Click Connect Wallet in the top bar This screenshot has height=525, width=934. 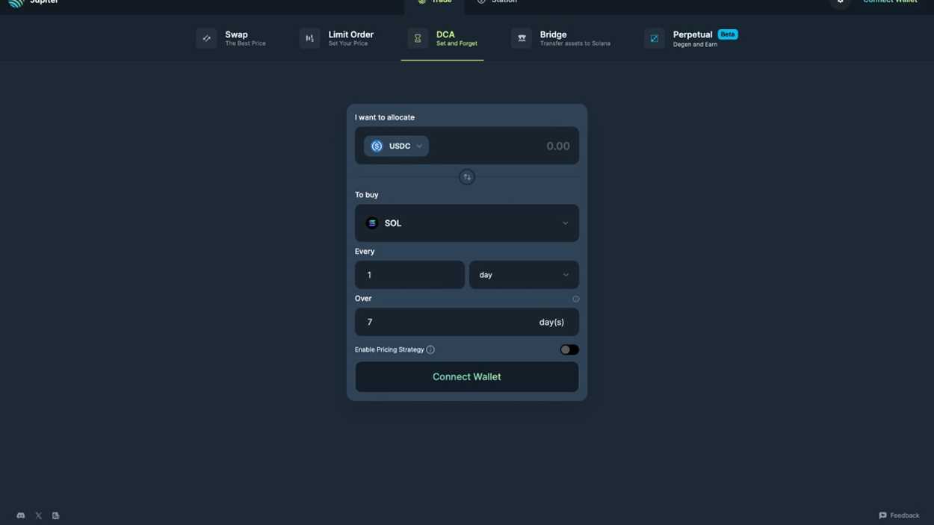[x=890, y=1]
